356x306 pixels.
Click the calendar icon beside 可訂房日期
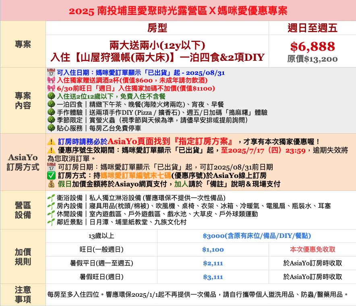pyautogui.click(x=52, y=167)
